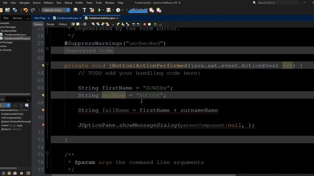Image resolution: width=314 pixels, height=176 pixels.
Task: Click the Profile Project toolbar icon
Action: point(118,10)
